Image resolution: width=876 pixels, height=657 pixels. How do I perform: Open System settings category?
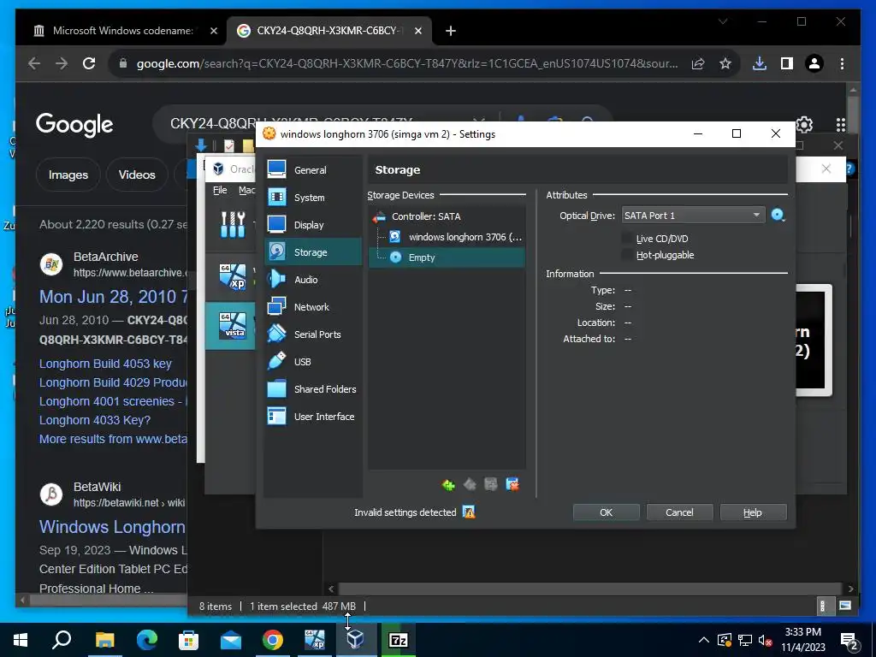[x=313, y=198]
